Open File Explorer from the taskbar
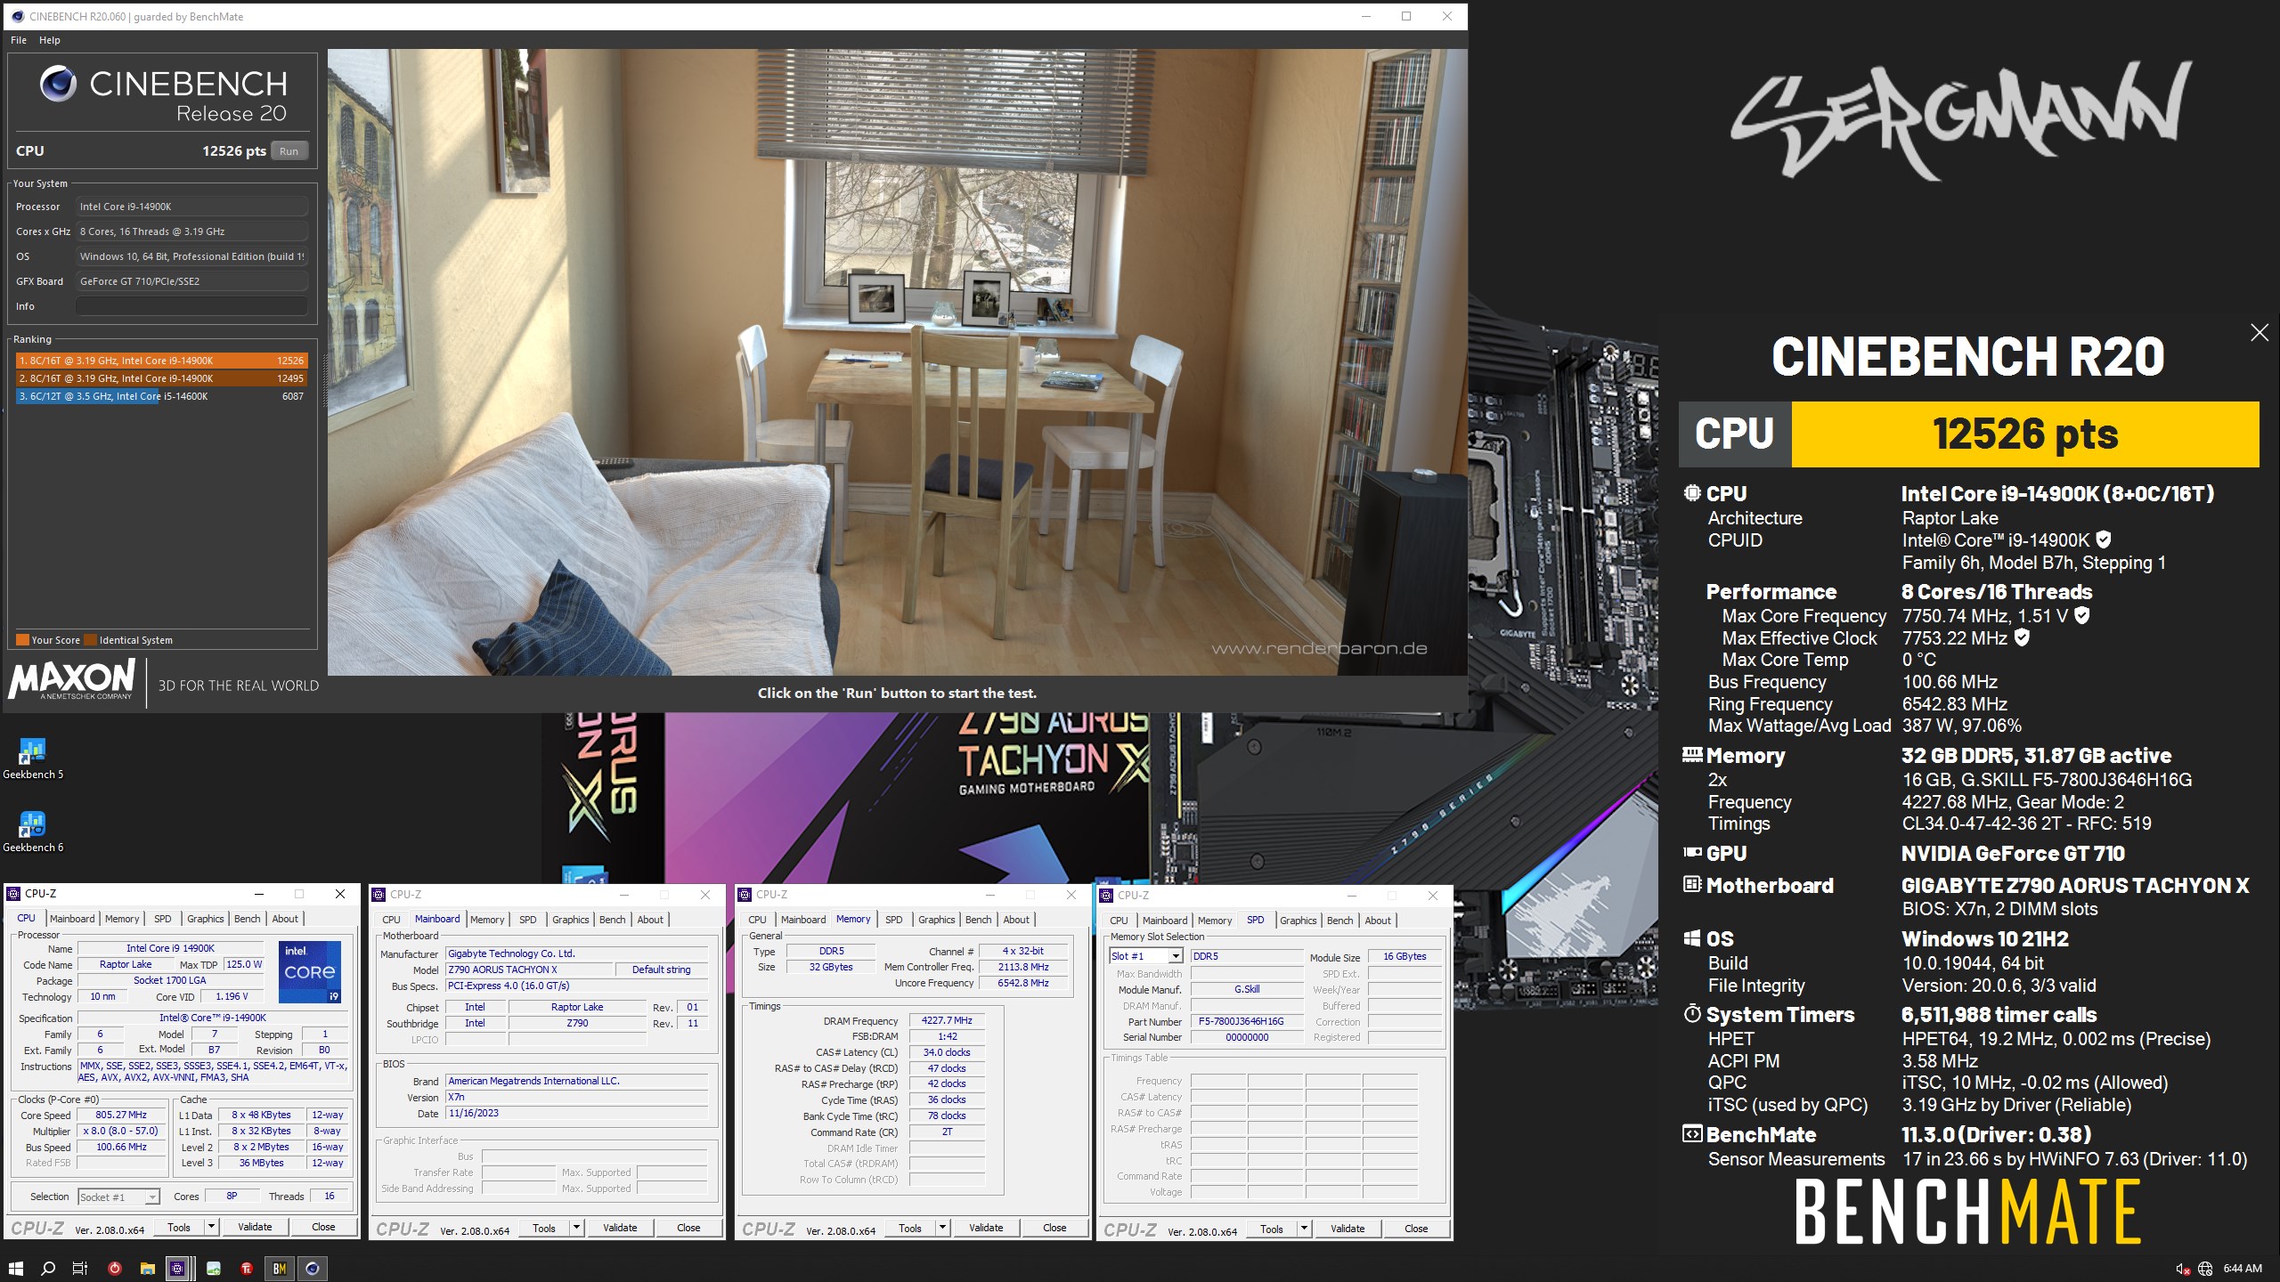The height and width of the screenshot is (1282, 2280). 148,1269
